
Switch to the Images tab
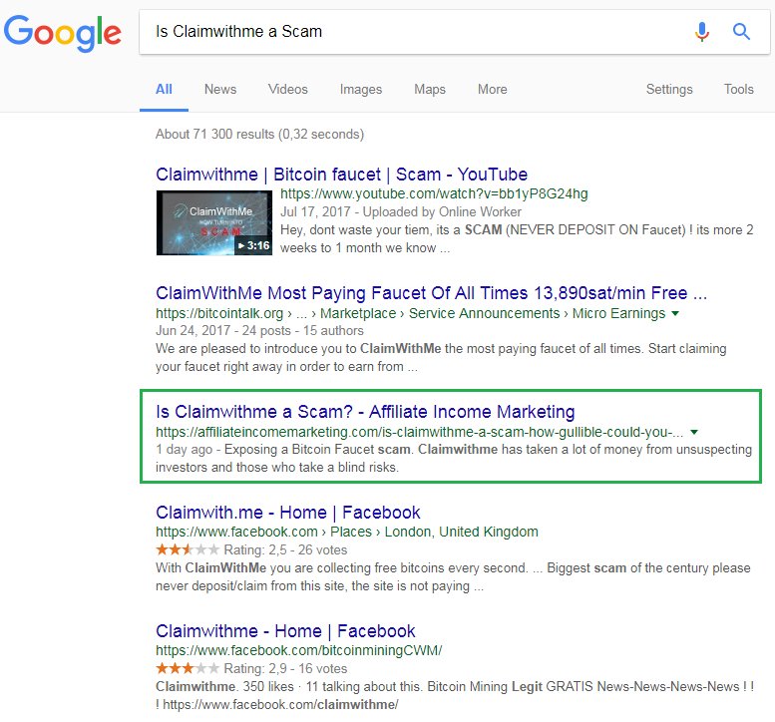tap(361, 90)
